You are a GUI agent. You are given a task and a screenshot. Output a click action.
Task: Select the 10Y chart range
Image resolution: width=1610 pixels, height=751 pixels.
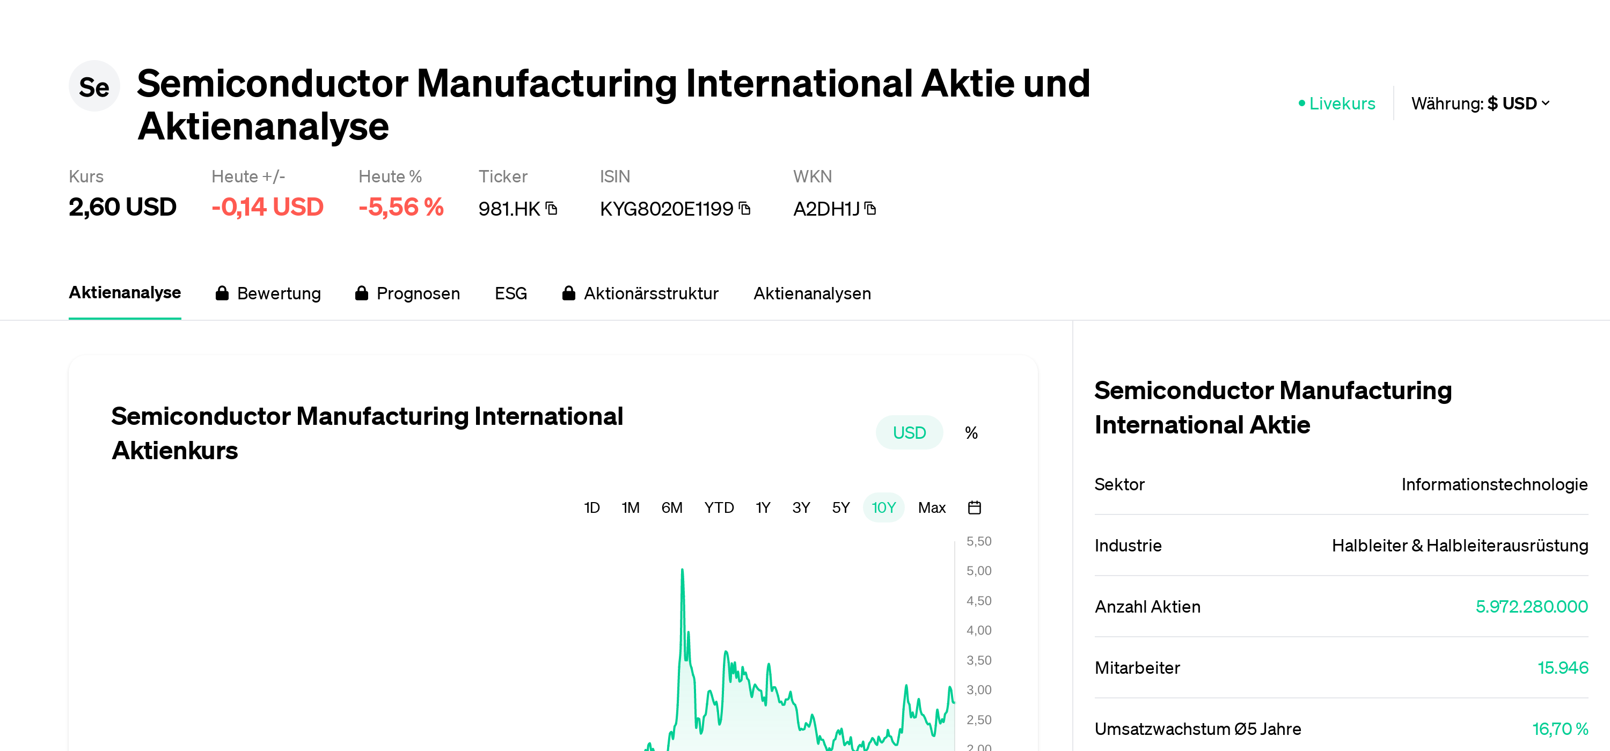point(883,507)
